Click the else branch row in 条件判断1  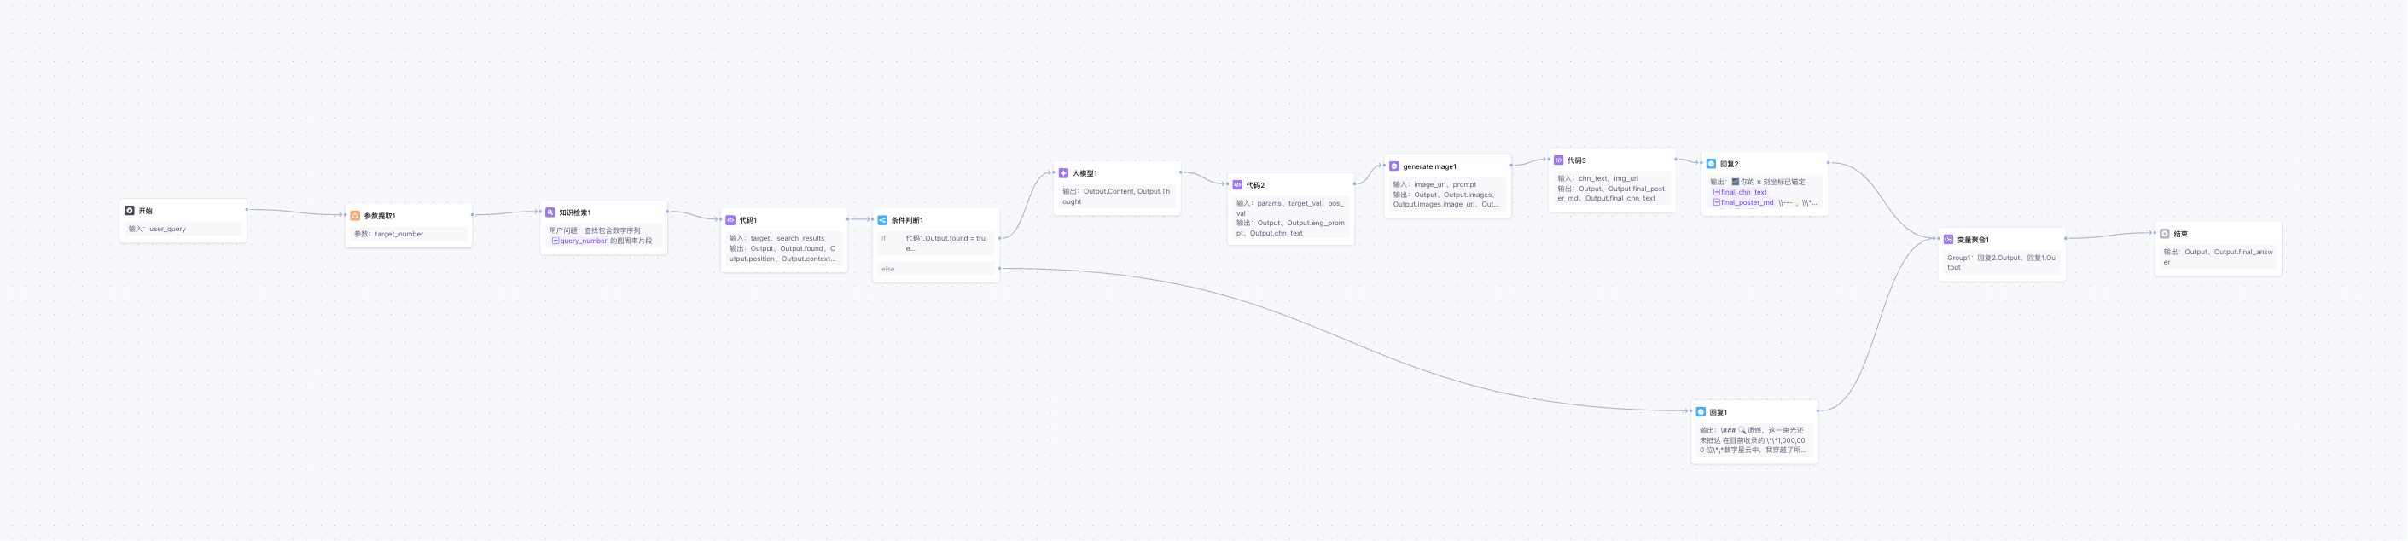click(x=936, y=269)
